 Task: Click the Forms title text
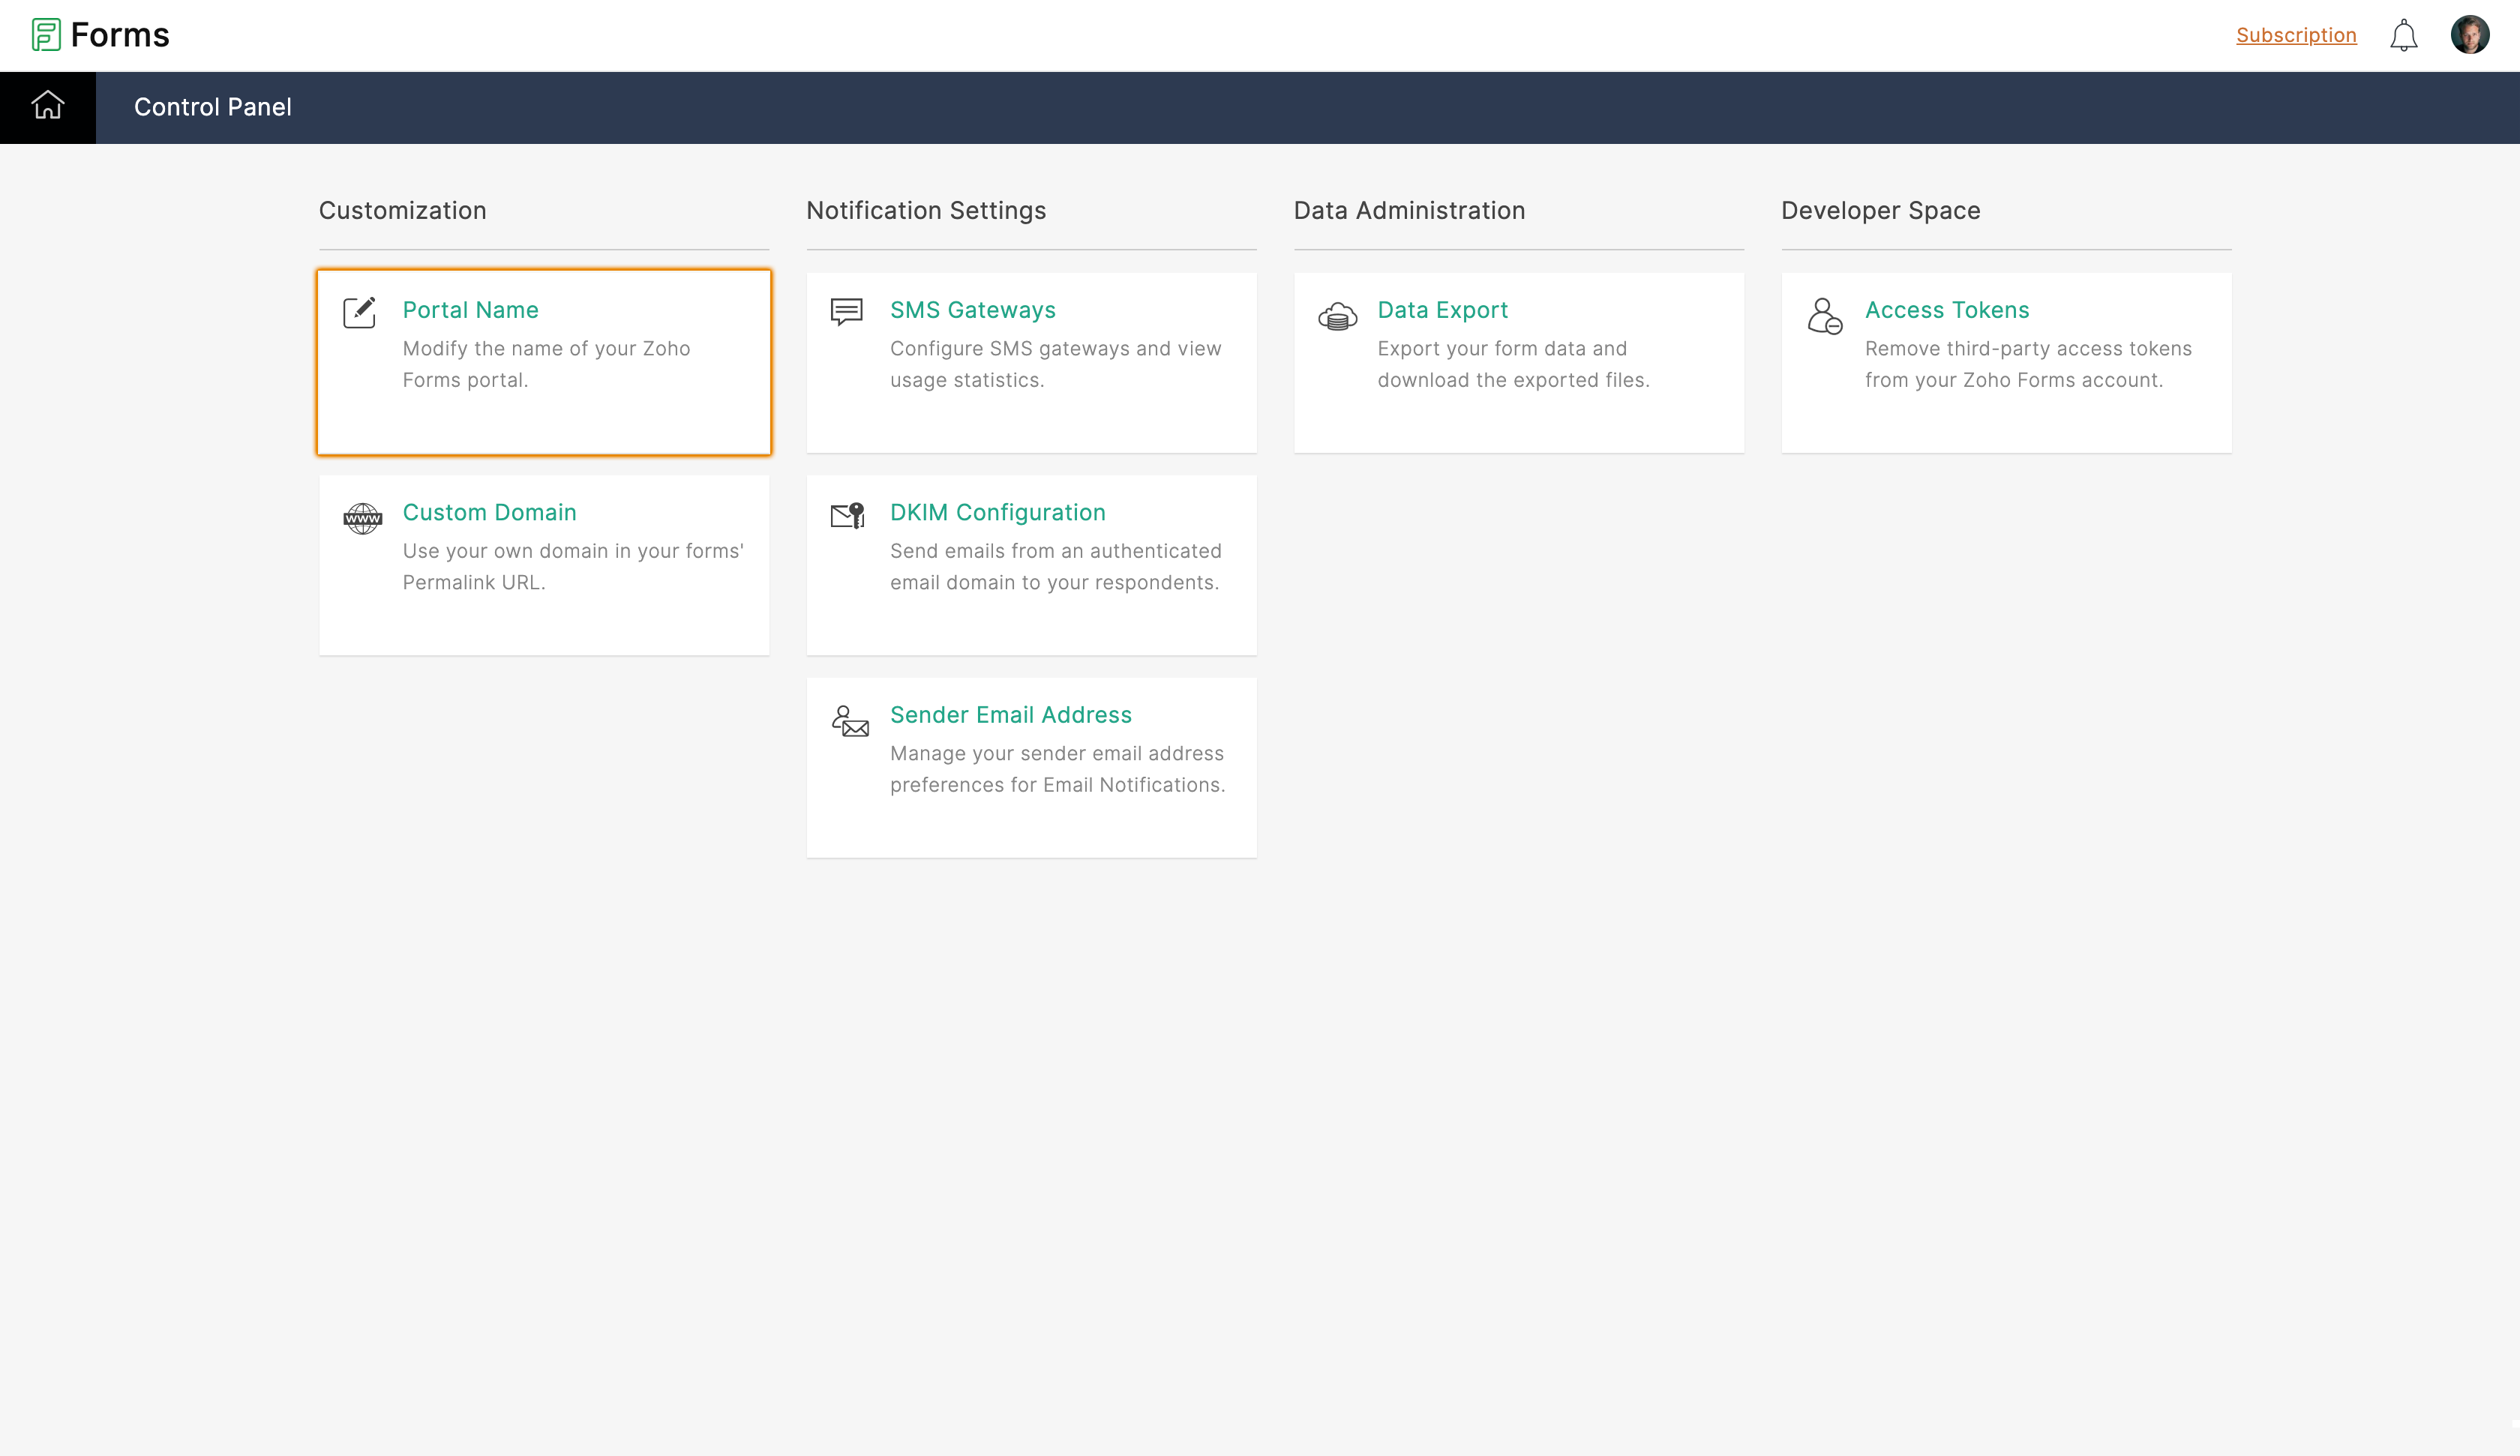(x=120, y=35)
